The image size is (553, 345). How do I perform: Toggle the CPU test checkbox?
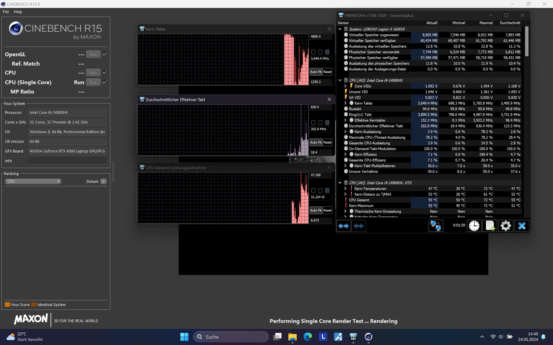click(x=105, y=72)
